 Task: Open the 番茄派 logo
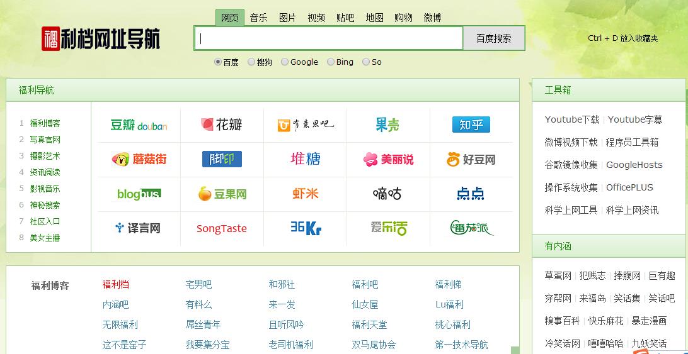472,228
